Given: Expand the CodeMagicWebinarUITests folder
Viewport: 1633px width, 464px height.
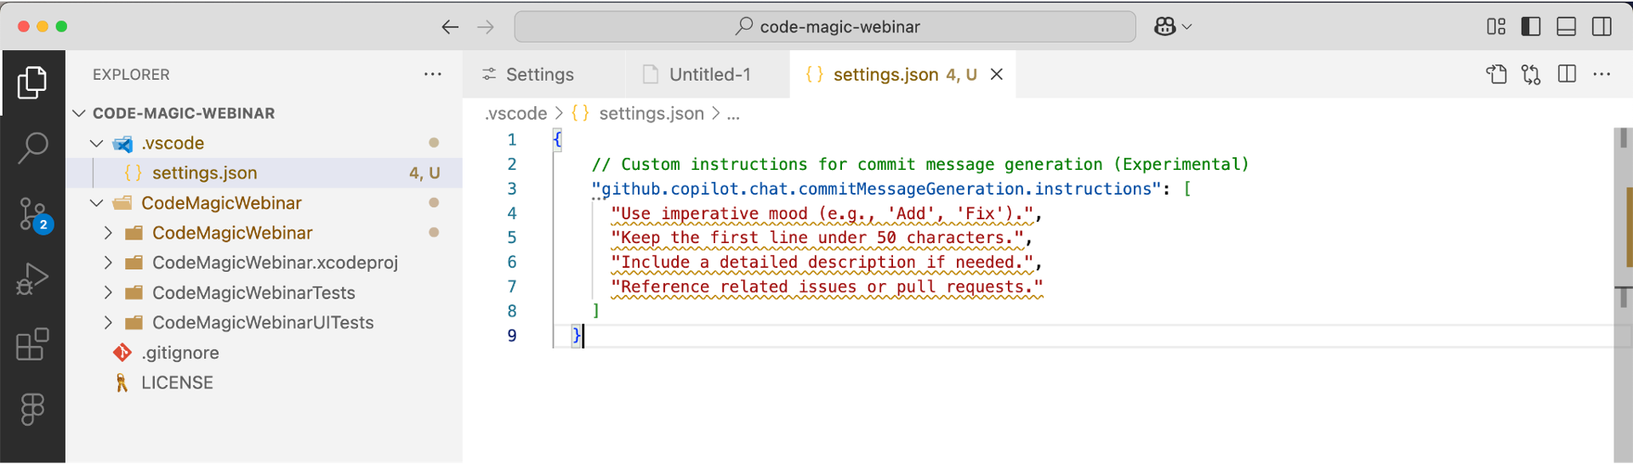Looking at the screenshot, I should tap(108, 323).
